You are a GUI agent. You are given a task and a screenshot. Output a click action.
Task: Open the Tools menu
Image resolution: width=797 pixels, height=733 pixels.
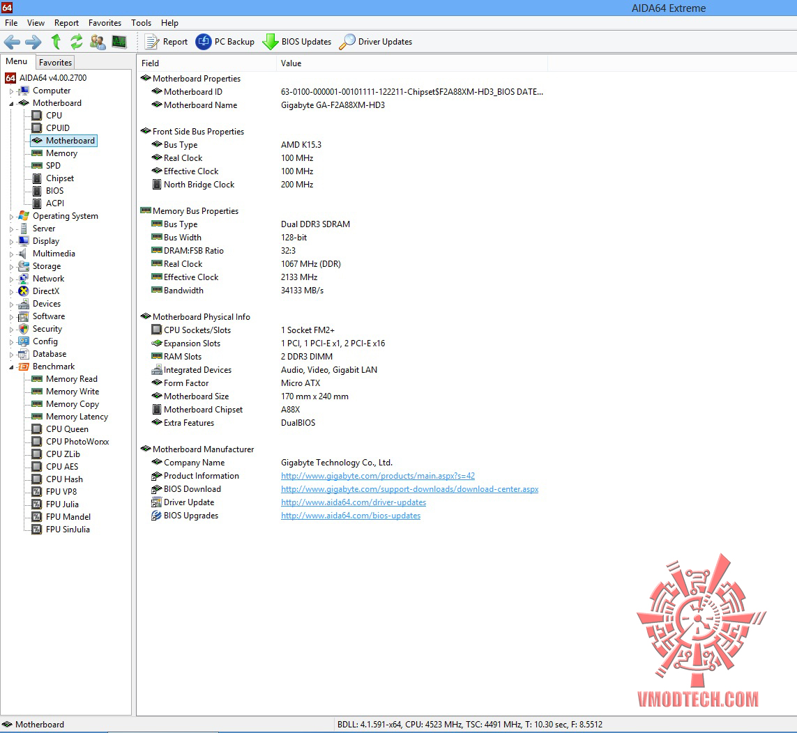coord(142,23)
